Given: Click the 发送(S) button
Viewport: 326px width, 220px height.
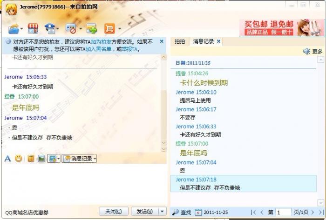Looking at the screenshot, I should (144, 211).
